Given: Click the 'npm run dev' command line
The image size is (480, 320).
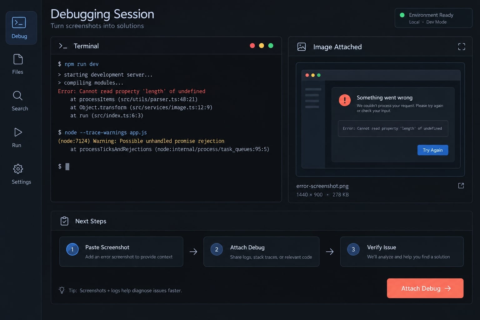Looking at the screenshot, I should pyautogui.click(x=78, y=64).
